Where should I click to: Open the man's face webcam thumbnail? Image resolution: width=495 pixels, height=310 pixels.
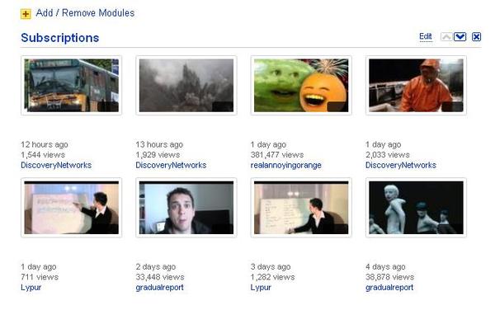point(186,208)
